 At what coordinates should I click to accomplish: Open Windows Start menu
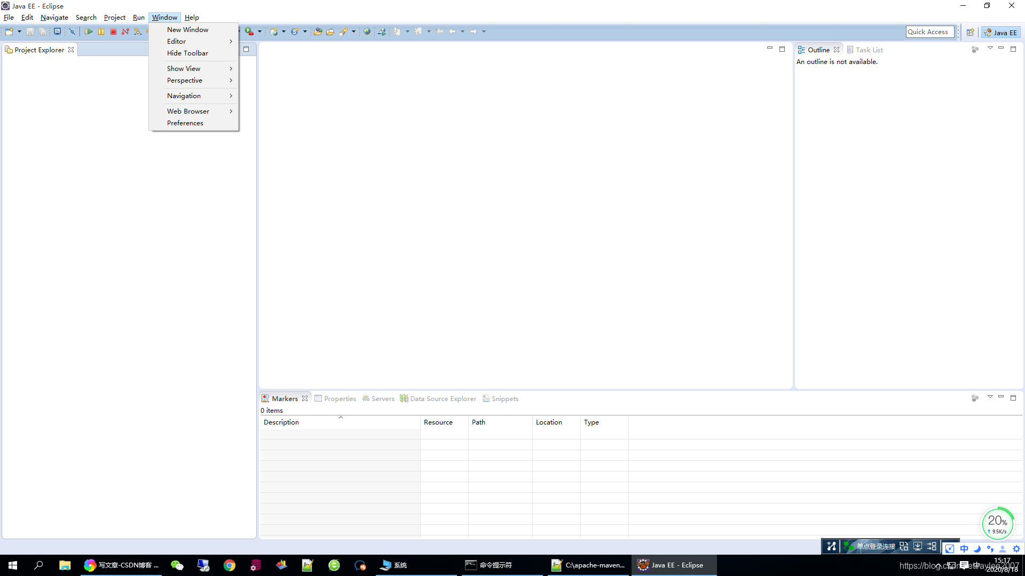(13, 565)
